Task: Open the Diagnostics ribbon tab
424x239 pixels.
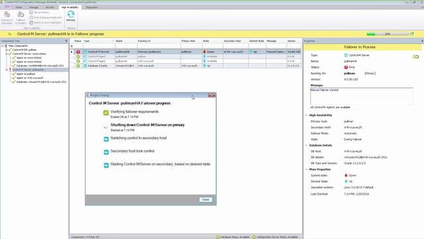Action: click(x=92, y=7)
